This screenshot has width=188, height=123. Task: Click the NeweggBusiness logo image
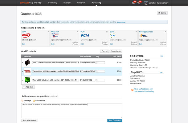click(x=143, y=36)
